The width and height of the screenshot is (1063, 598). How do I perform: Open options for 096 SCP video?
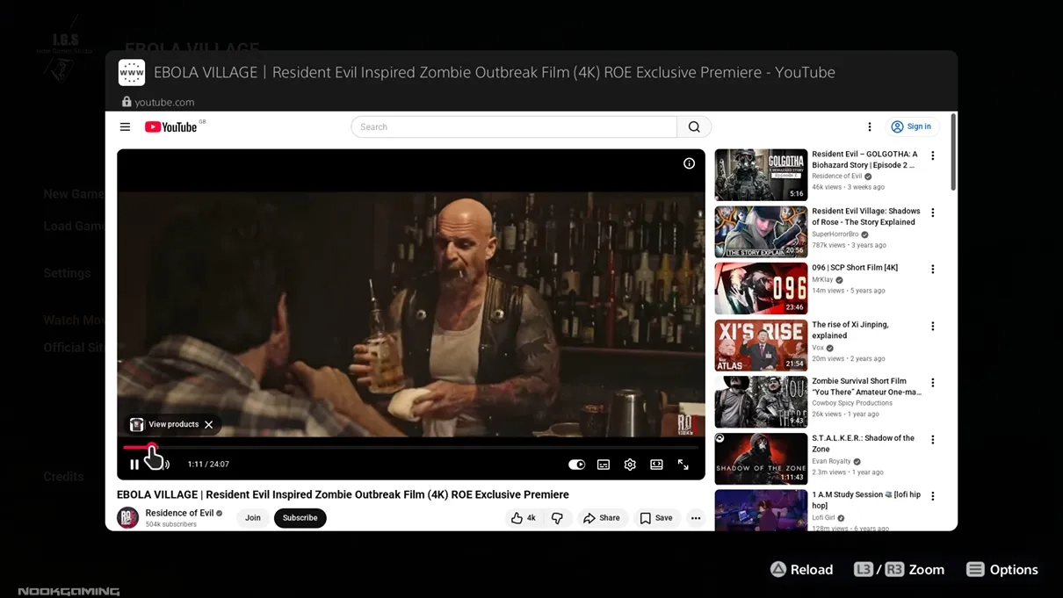coord(933,269)
